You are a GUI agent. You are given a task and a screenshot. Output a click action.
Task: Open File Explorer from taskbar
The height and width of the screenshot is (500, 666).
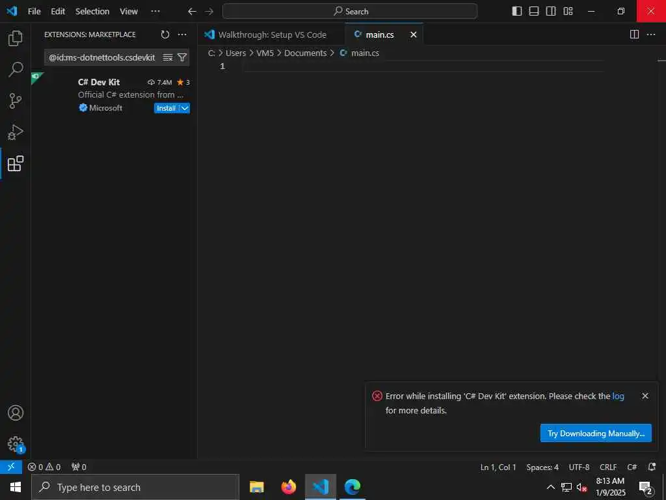point(256,487)
